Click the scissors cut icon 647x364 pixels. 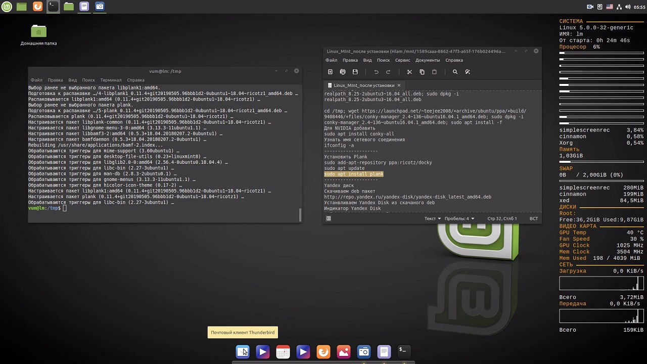409,72
